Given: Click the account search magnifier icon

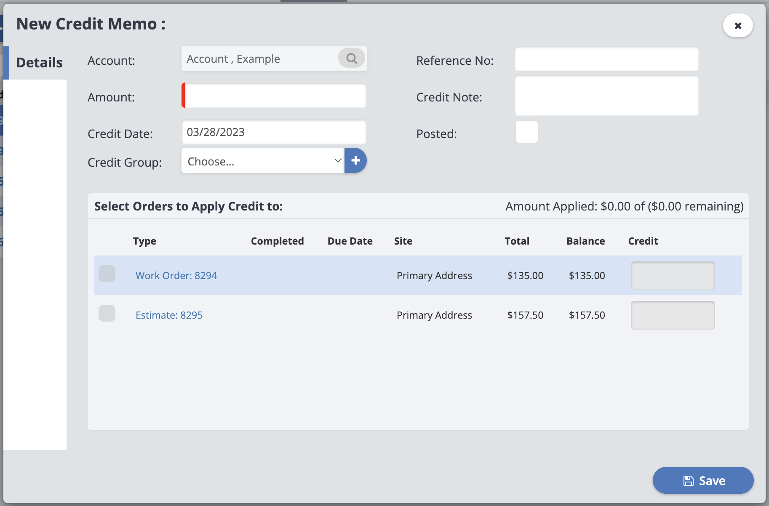Looking at the screenshot, I should (x=352, y=59).
